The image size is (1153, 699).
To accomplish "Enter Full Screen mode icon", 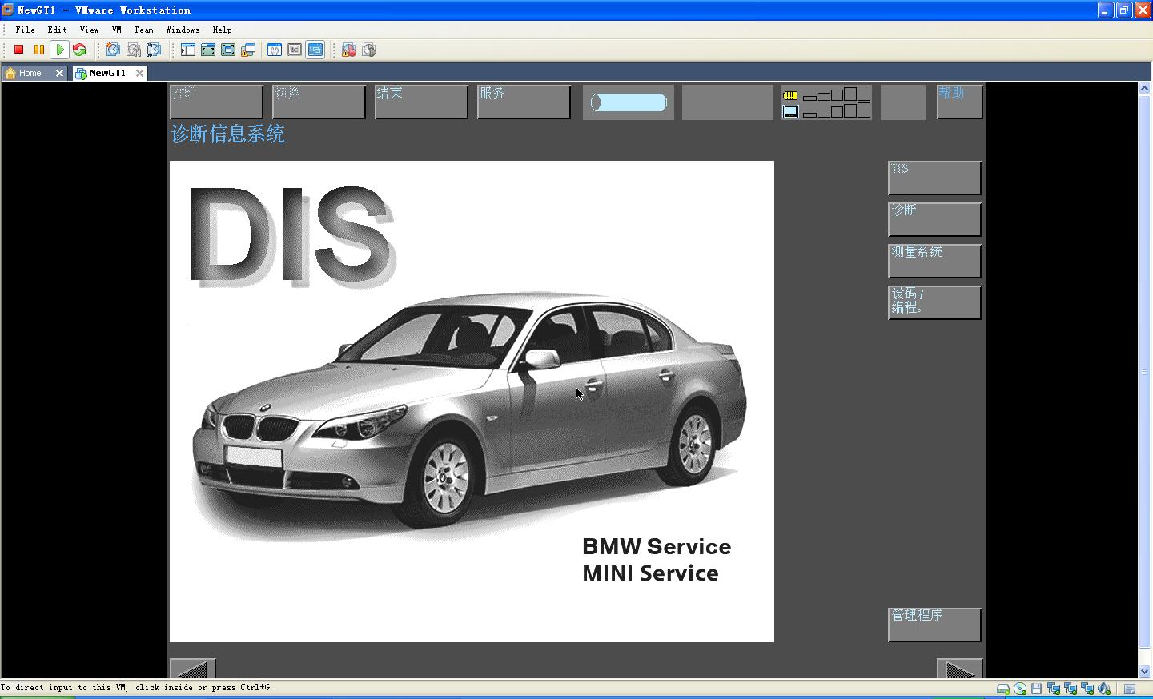I will (228, 50).
